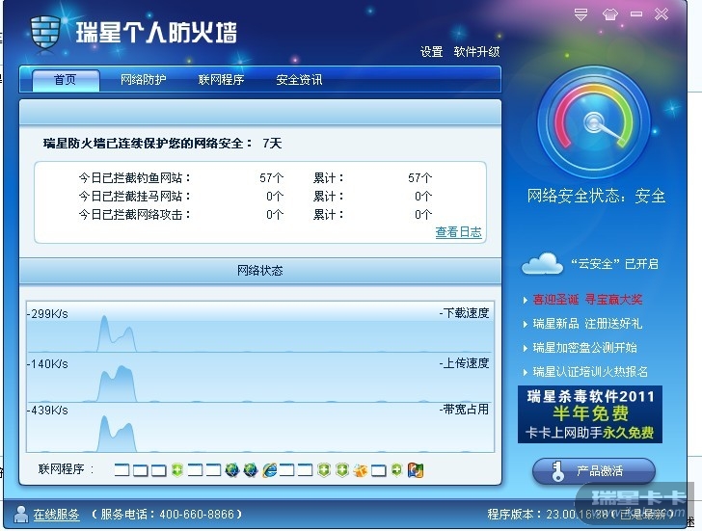The height and width of the screenshot is (531, 702).
Task: Open the 在线服务 link
Action: pyautogui.click(x=56, y=515)
